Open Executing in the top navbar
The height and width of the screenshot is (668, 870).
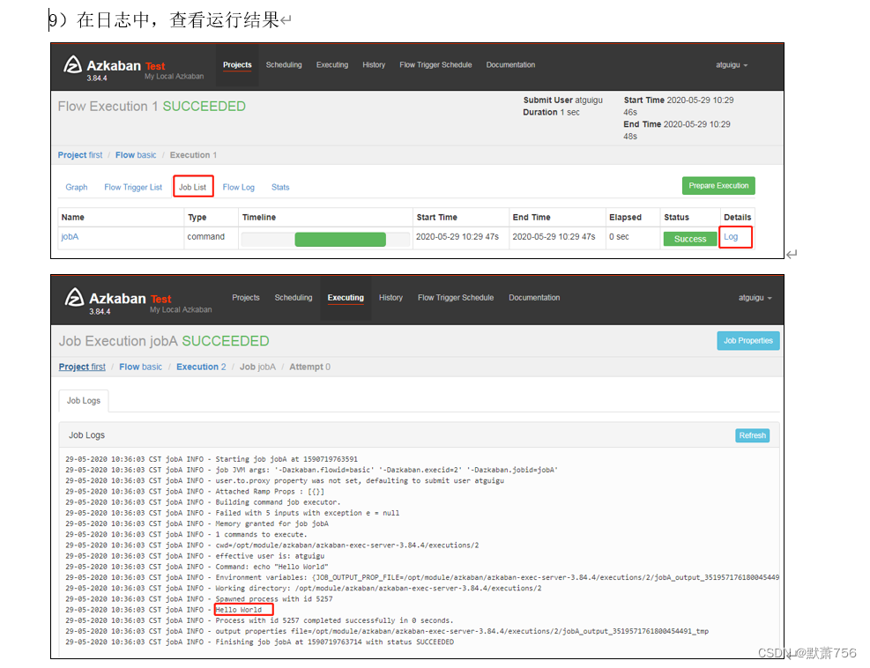(332, 65)
